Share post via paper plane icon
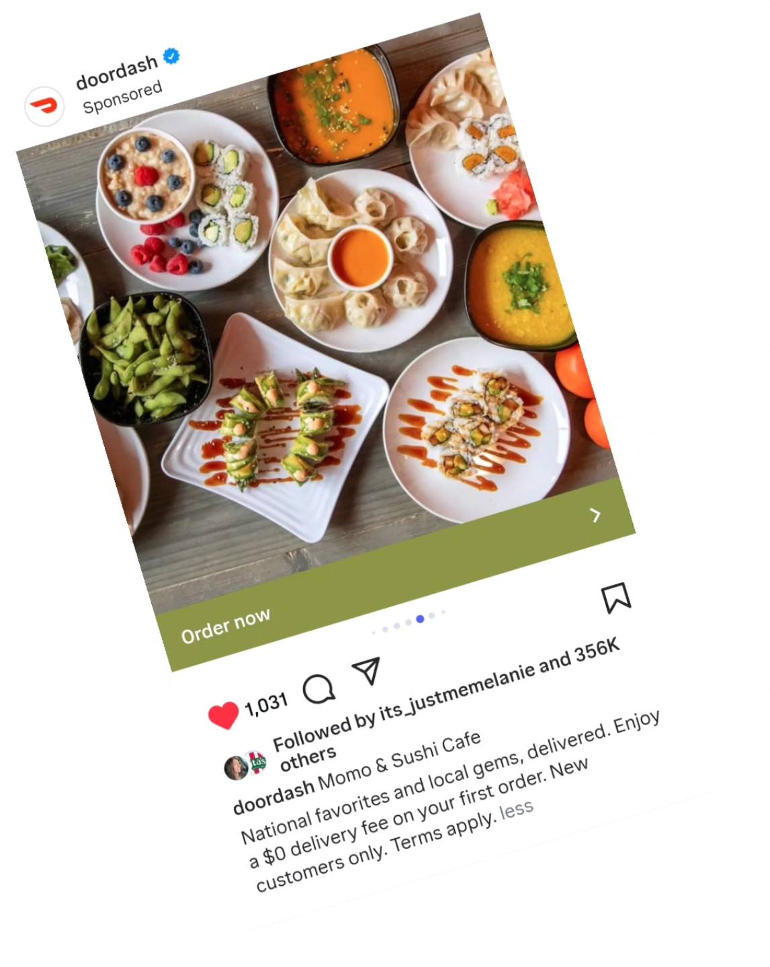Screen dimensions: 770x967 [x=366, y=670]
